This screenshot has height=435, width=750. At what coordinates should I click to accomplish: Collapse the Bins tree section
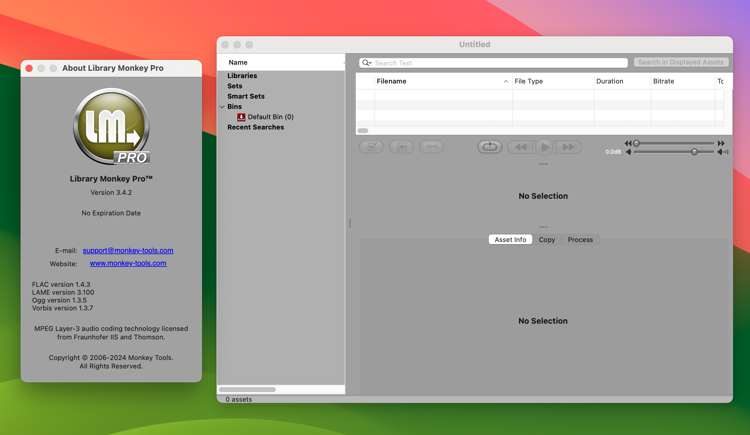click(222, 106)
